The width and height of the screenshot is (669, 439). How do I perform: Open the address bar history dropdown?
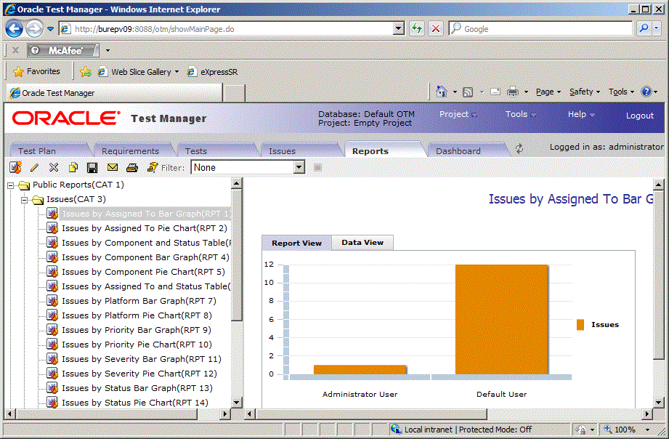(399, 28)
